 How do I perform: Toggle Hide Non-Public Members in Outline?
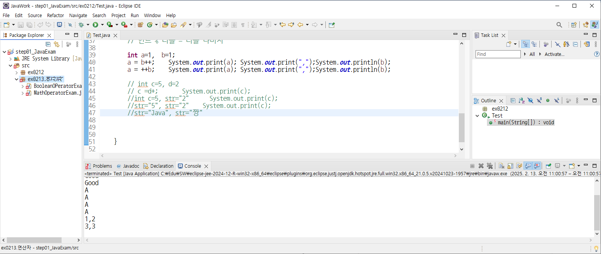pyautogui.click(x=548, y=100)
